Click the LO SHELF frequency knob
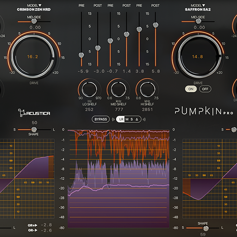 click(x=89, y=89)
